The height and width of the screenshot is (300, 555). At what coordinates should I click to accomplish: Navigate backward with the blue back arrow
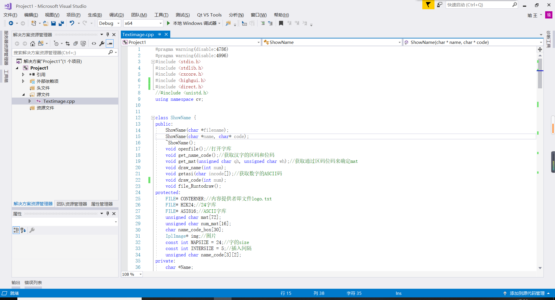point(11,23)
